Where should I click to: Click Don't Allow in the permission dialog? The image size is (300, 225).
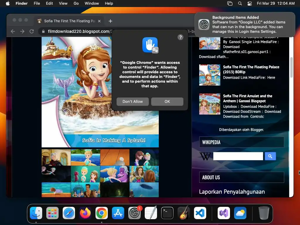[133, 101]
